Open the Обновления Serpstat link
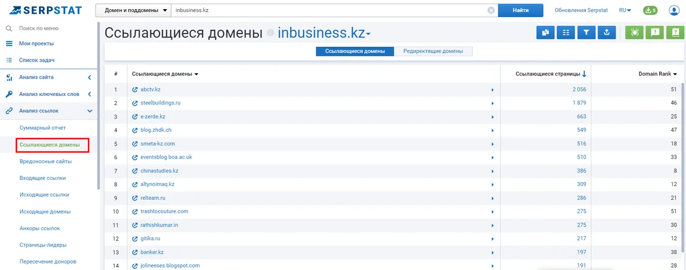 [583, 10]
